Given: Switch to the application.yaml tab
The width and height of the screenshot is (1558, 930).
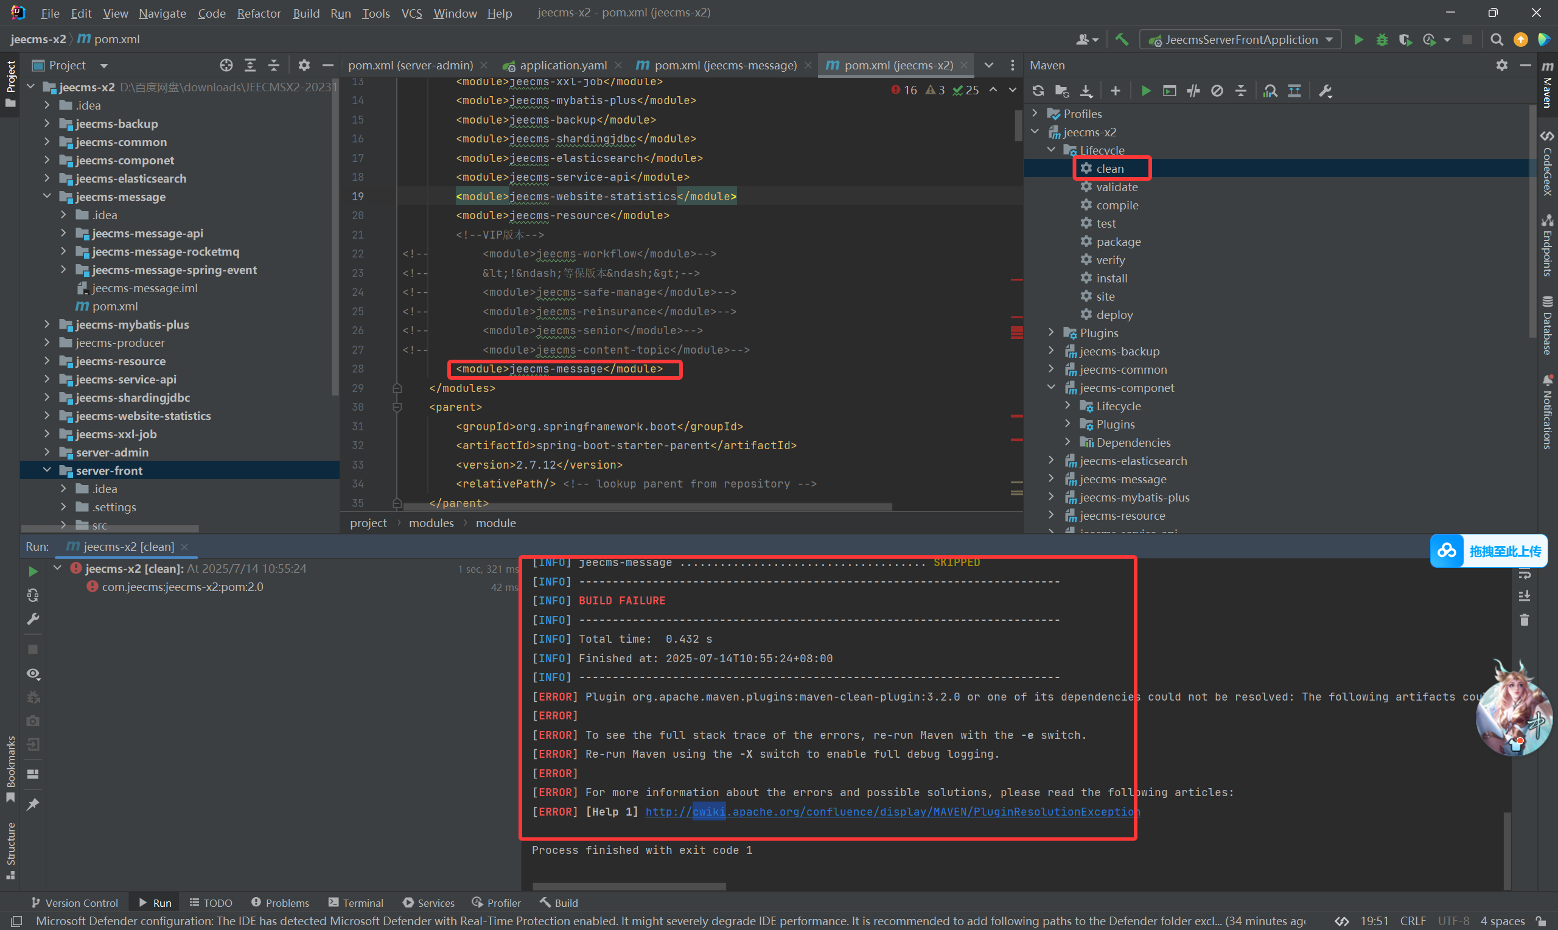Looking at the screenshot, I should coord(562,65).
